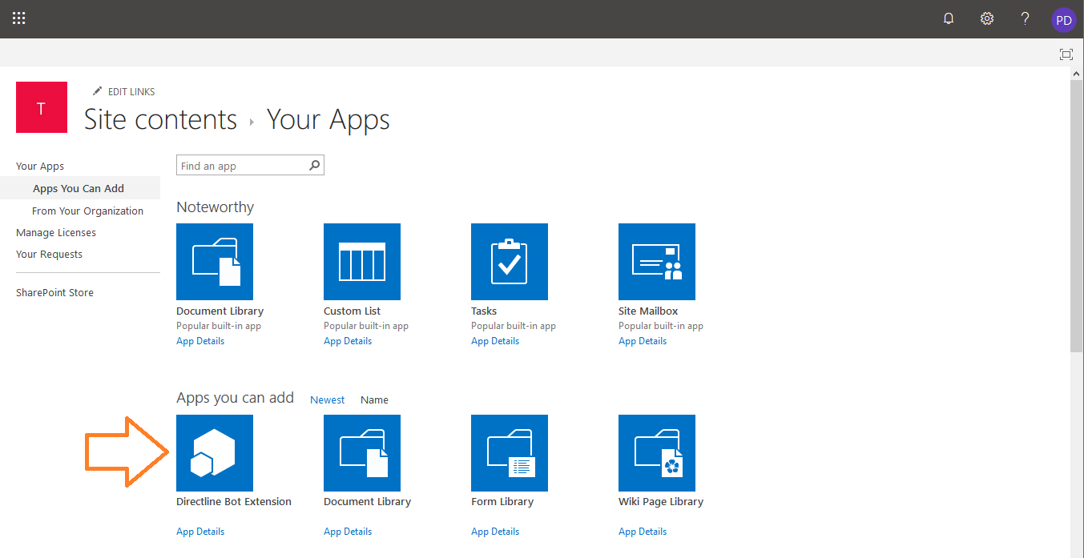Image resolution: width=1084 pixels, height=558 pixels.
Task: Click the Site Mailbox title text
Action: coord(648,311)
